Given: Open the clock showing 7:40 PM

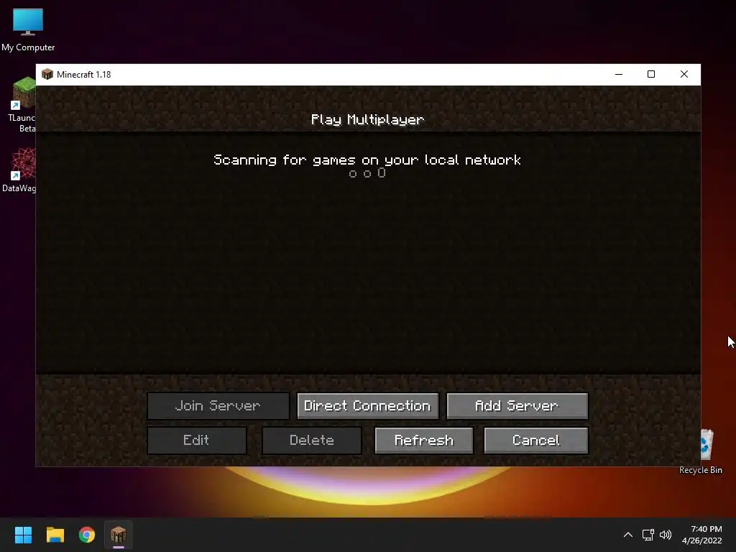Looking at the screenshot, I should click(701, 535).
